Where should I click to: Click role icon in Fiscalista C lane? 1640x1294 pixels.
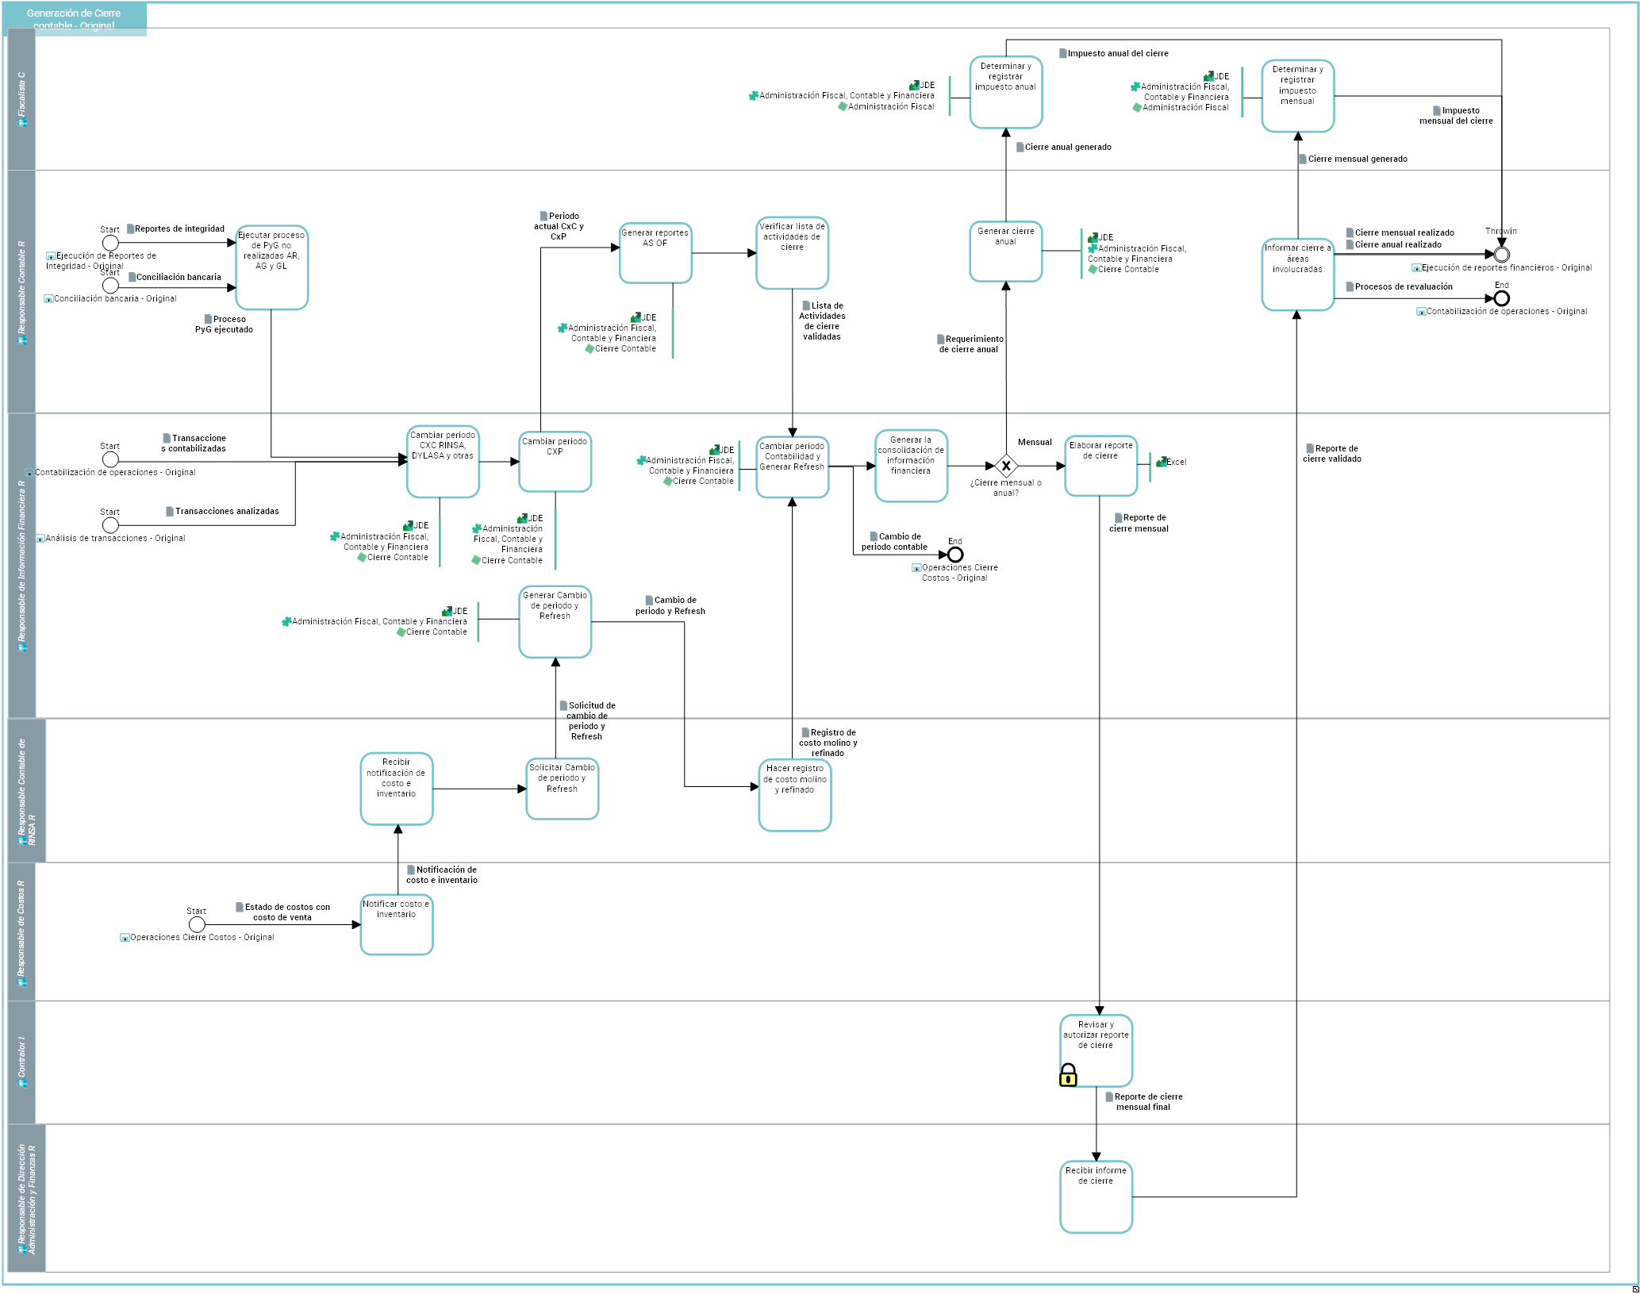[22, 122]
